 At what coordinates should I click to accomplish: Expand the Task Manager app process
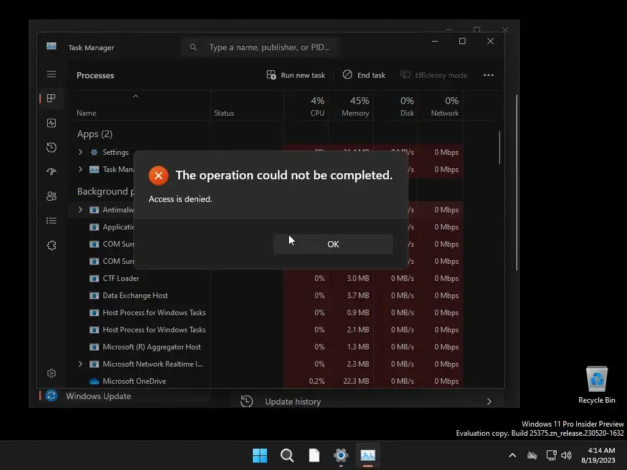[x=80, y=170]
